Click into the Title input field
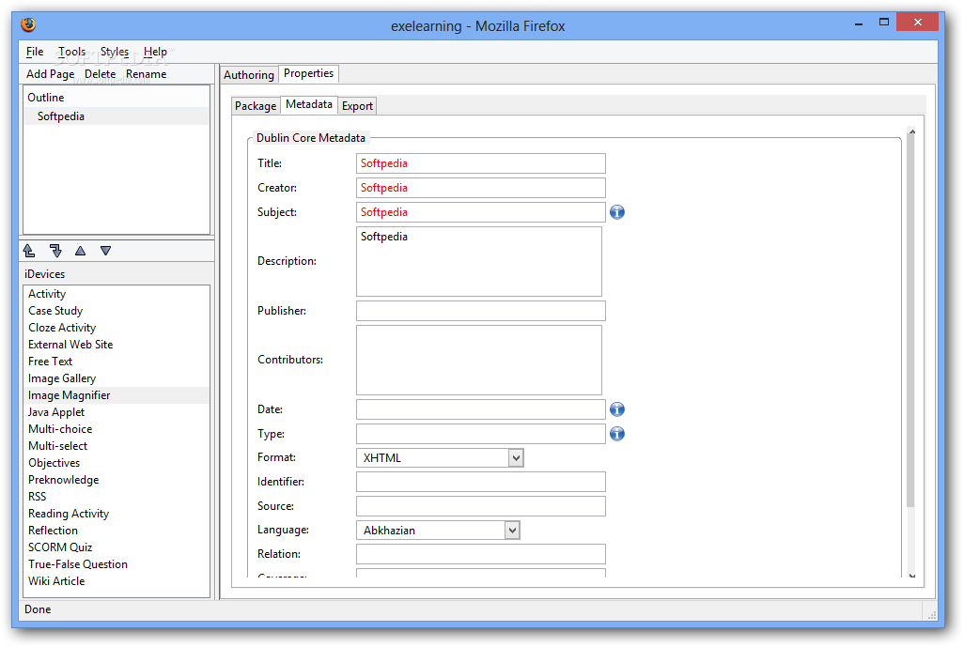This screenshot has height=647, width=964. coord(481,163)
